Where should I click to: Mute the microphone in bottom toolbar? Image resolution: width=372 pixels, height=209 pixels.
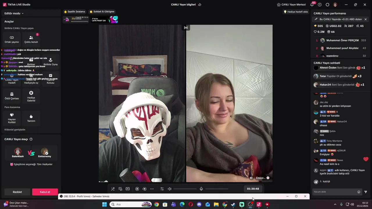tap(201, 189)
